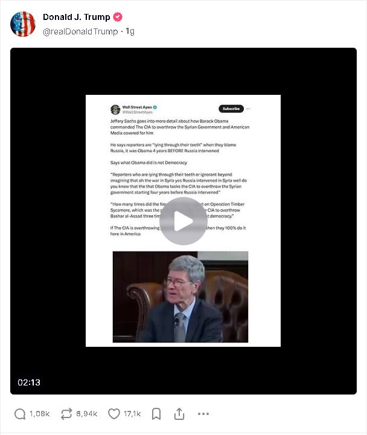Click the speaker footage thumbnail in video
This screenshot has width=367, height=435.
[x=180, y=297]
